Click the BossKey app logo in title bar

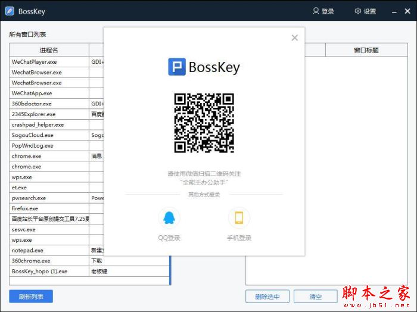point(10,11)
